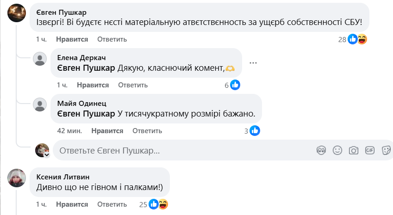Open Ксения Литвин's profile name link
This screenshot has height=215, width=393.
pos(63,177)
